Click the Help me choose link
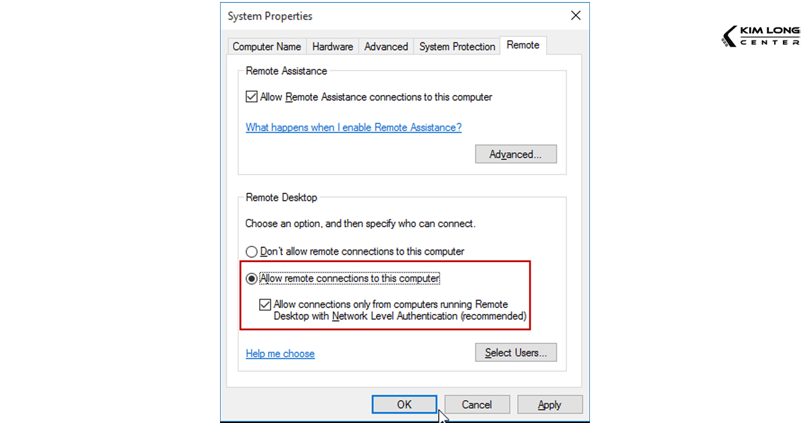 (x=279, y=354)
